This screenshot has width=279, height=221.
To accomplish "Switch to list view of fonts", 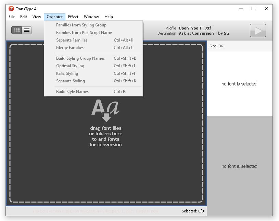I will tap(27, 30).
